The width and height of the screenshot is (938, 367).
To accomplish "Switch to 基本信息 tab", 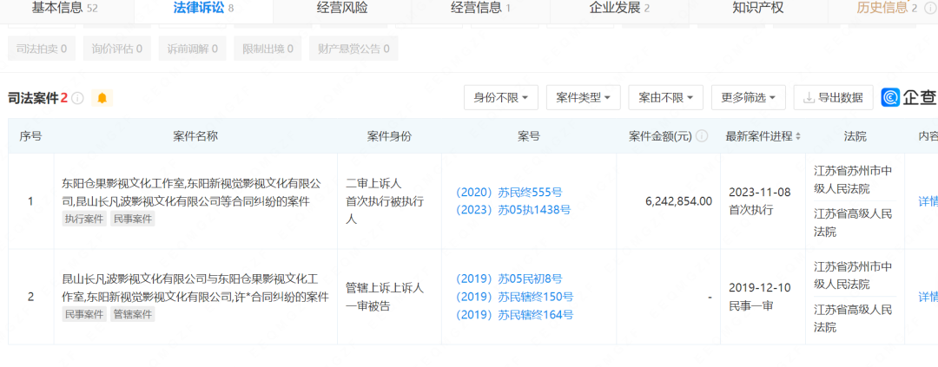I will pos(64,8).
